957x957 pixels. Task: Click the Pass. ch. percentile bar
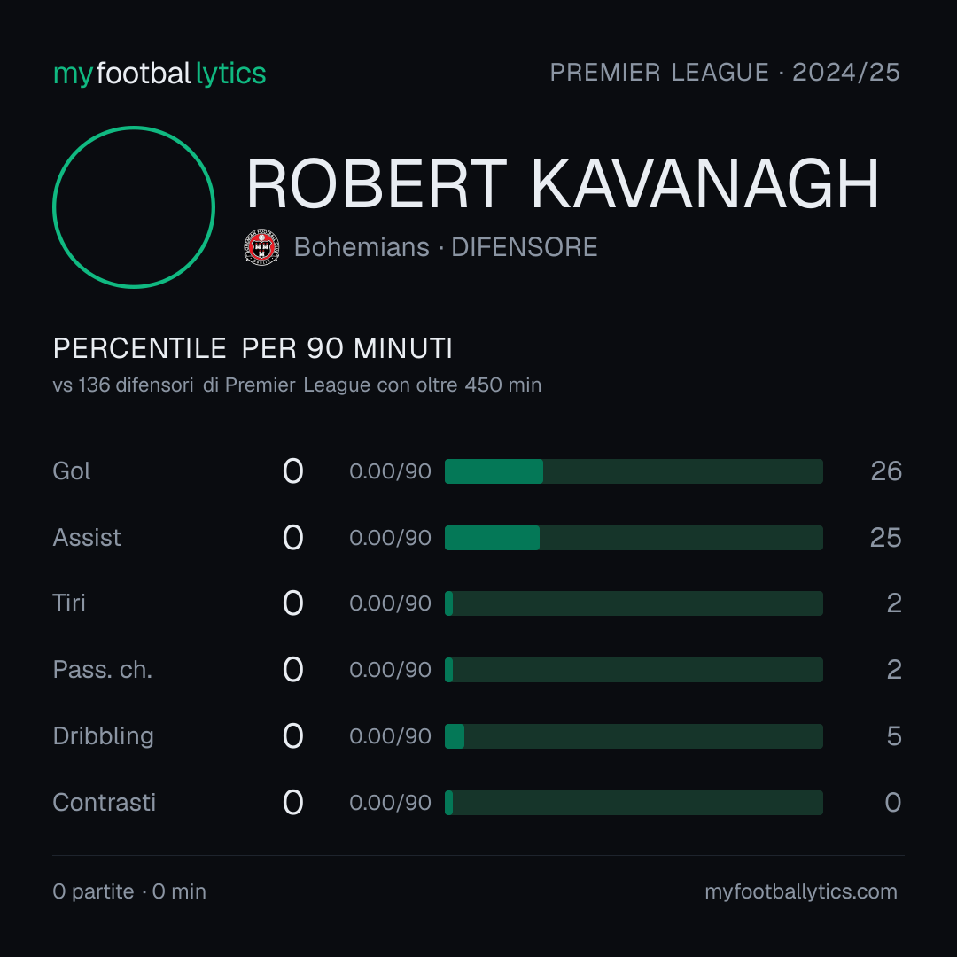click(634, 670)
